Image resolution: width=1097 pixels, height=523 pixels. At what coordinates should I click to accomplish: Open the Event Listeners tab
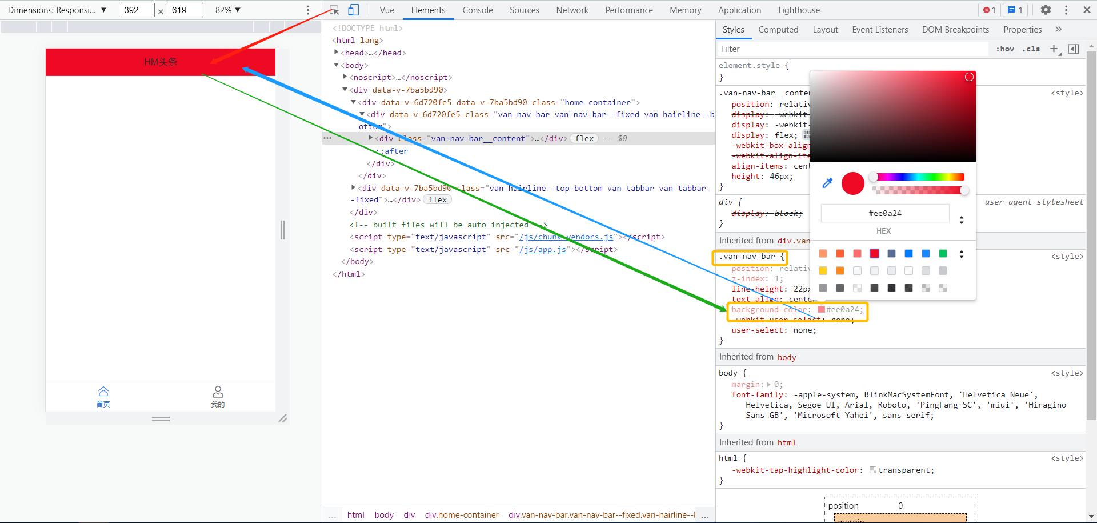(x=880, y=30)
